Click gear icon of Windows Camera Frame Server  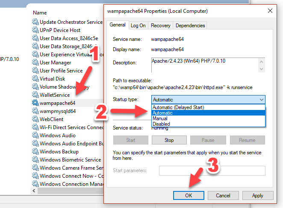coord(35,168)
